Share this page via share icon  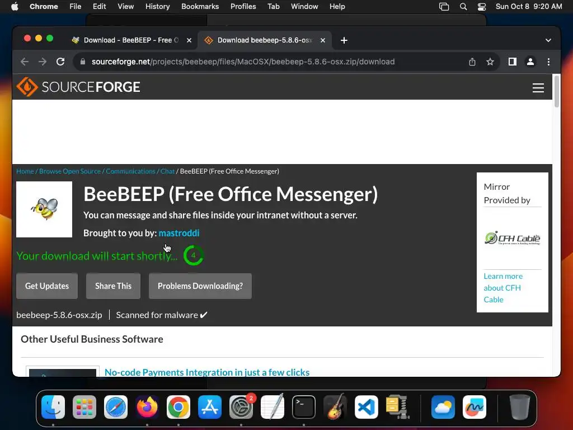click(472, 62)
